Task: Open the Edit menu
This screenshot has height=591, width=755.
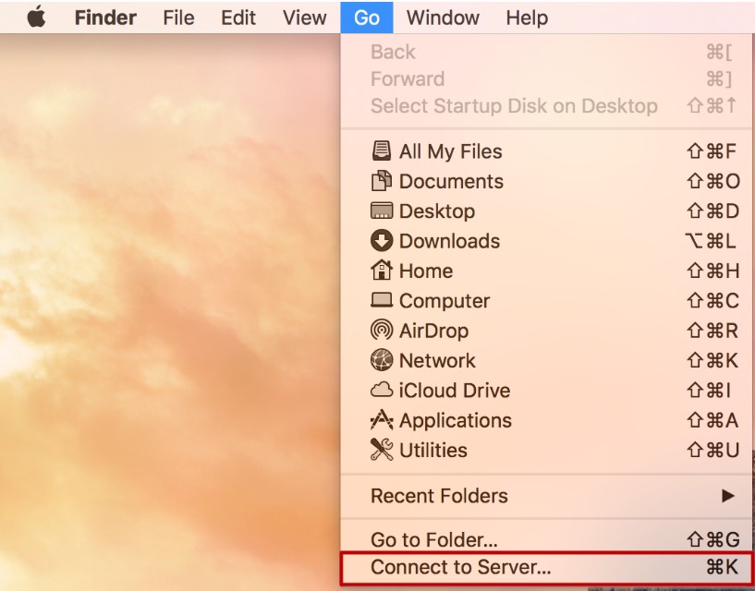Action: coord(238,18)
